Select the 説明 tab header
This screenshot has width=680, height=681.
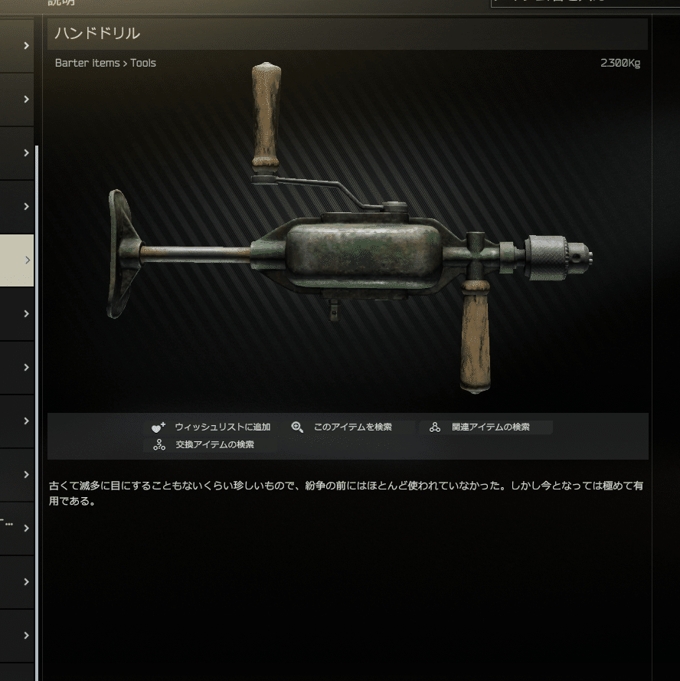60,2
